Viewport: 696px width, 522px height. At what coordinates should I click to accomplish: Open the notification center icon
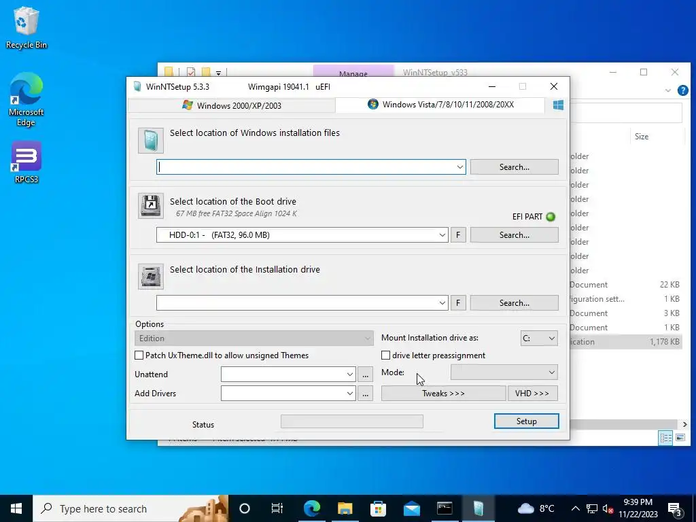(x=674, y=508)
